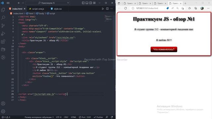Open the Extensions view
This screenshot has width=212, height=119.
point(3,41)
